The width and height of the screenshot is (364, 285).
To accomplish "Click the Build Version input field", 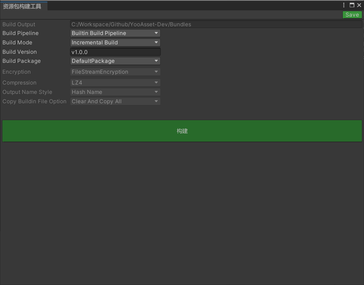I will click(x=115, y=52).
